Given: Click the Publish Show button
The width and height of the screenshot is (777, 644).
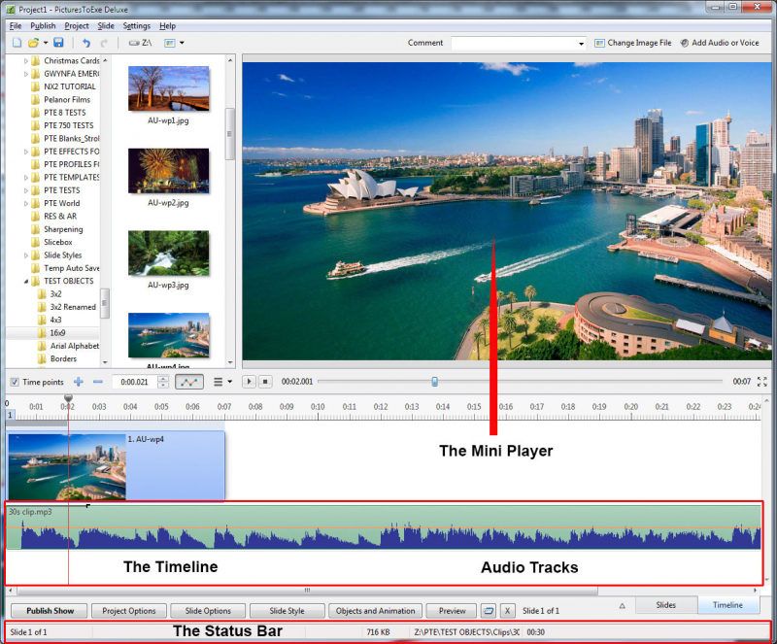Looking at the screenshot, I should (x=50, y=611).
